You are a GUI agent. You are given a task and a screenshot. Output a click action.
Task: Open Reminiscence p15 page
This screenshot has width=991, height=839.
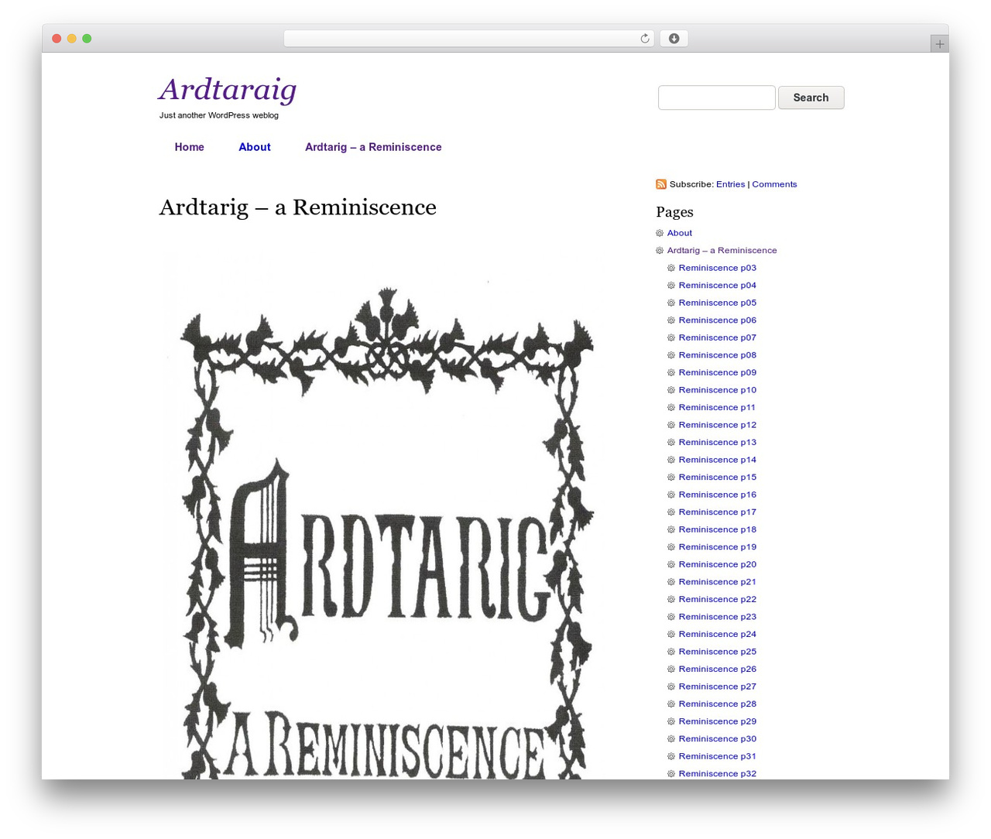pos(717,478)
